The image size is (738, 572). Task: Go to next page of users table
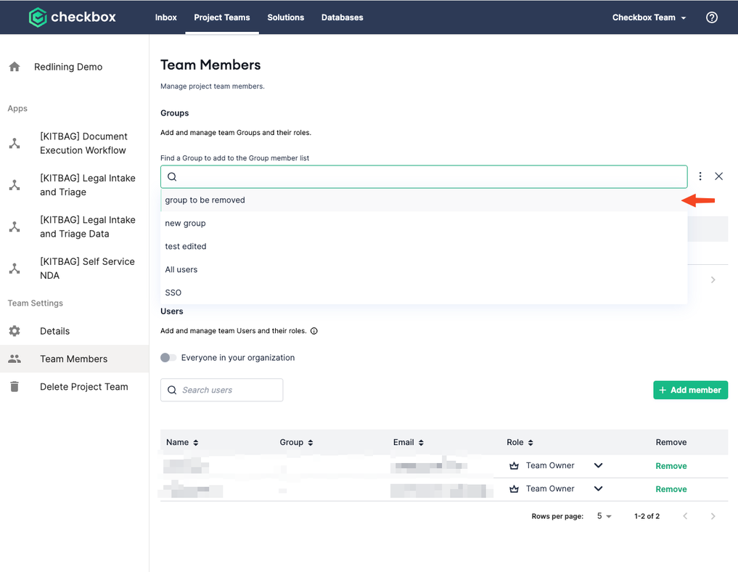tap(713, 516)
